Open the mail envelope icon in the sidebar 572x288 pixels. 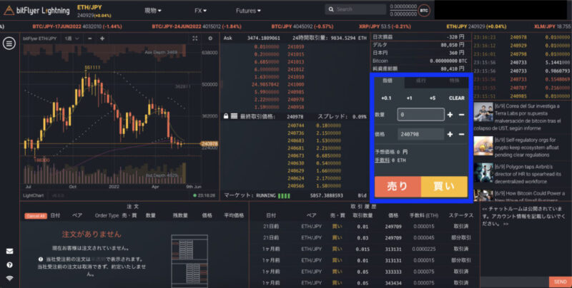9,251
